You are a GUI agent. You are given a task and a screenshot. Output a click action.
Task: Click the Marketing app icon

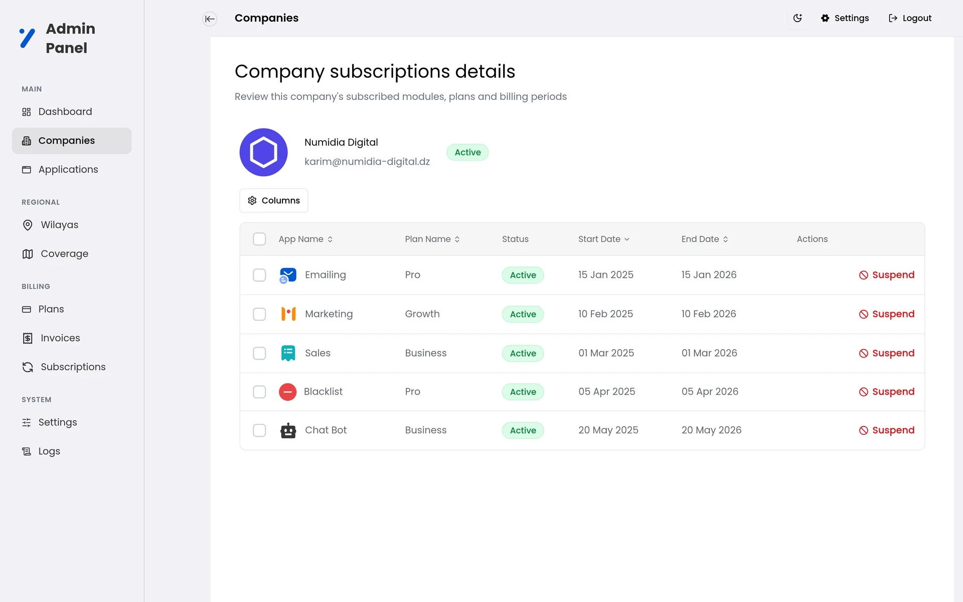click(x=288, y=314)
